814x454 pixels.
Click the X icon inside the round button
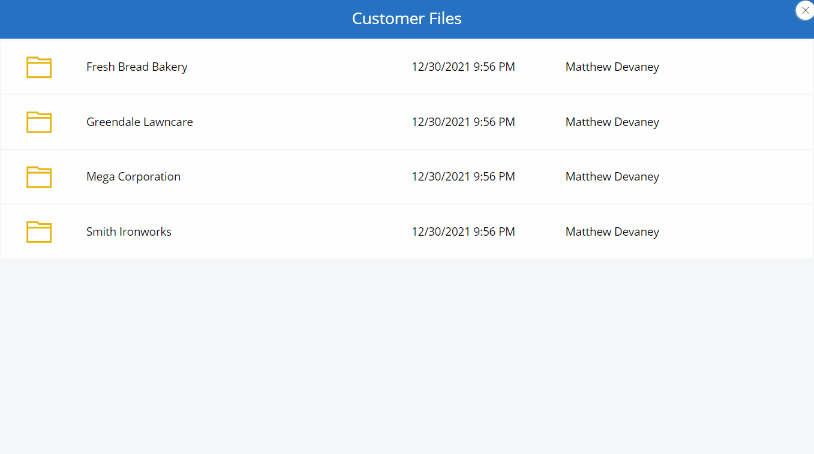coord(805,10)
